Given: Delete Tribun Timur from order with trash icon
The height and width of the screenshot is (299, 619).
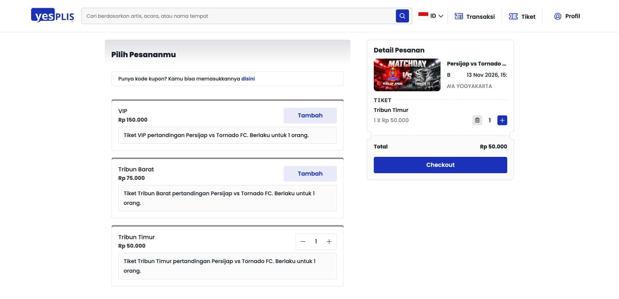Looking at the screenshot, I should pyautogui.click(x=477, y=120).
